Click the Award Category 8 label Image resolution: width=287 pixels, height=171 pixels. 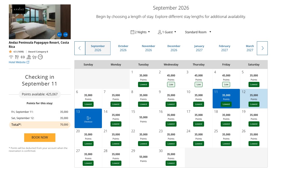tap(38, 52)
